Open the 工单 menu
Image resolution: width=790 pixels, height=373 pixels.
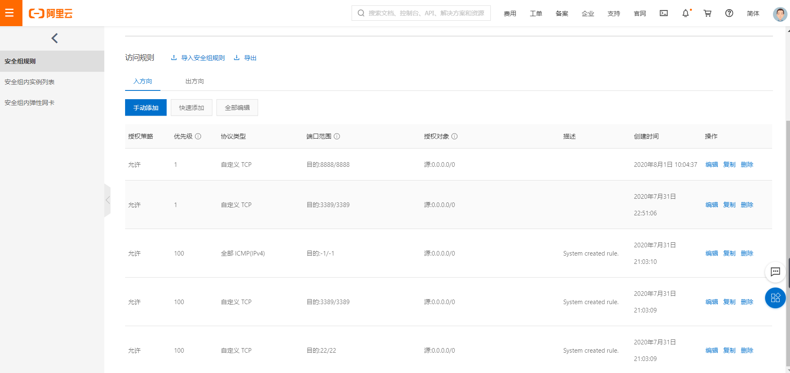click(x=536, y=14)
